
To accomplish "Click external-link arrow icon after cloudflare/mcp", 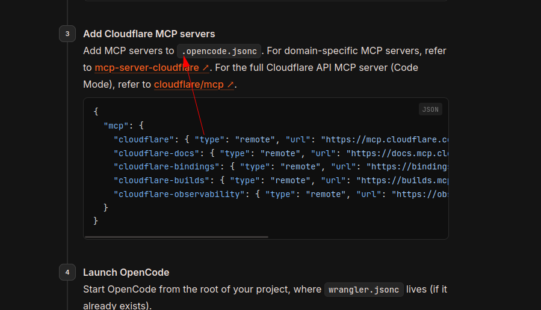I will [230, 85].
